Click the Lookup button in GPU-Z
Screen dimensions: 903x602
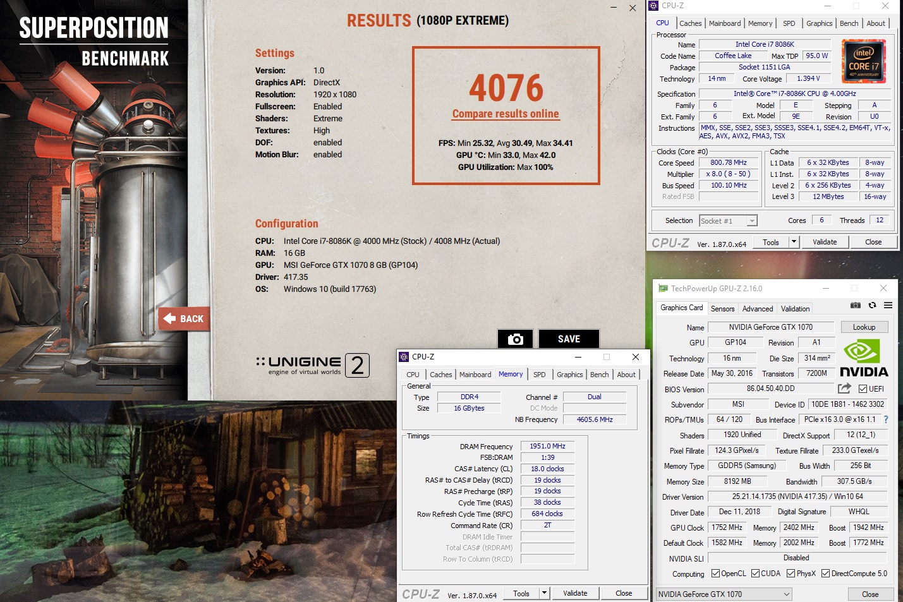pyautogui.click(x=864, y=327)
